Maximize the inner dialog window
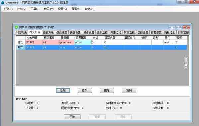Viewport: 199px width, 126px height. click(x=179, y=27)
